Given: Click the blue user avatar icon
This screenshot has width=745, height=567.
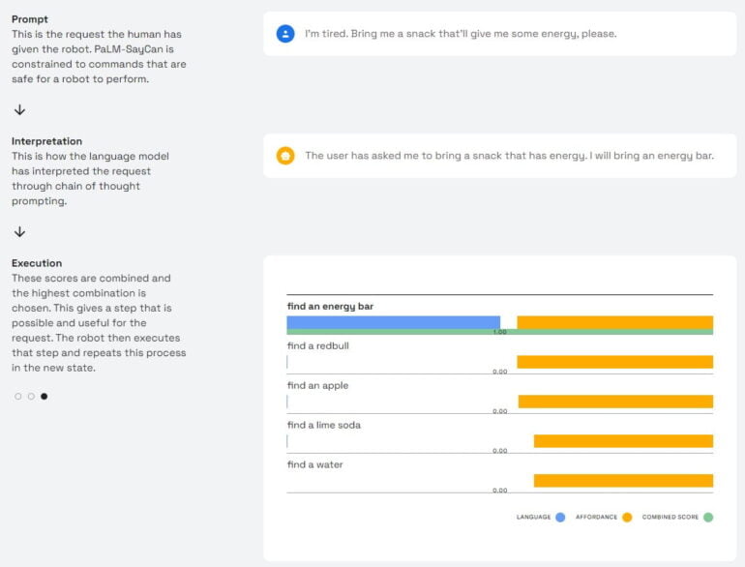Looking at the screenshot, I should tap(285, 34).
